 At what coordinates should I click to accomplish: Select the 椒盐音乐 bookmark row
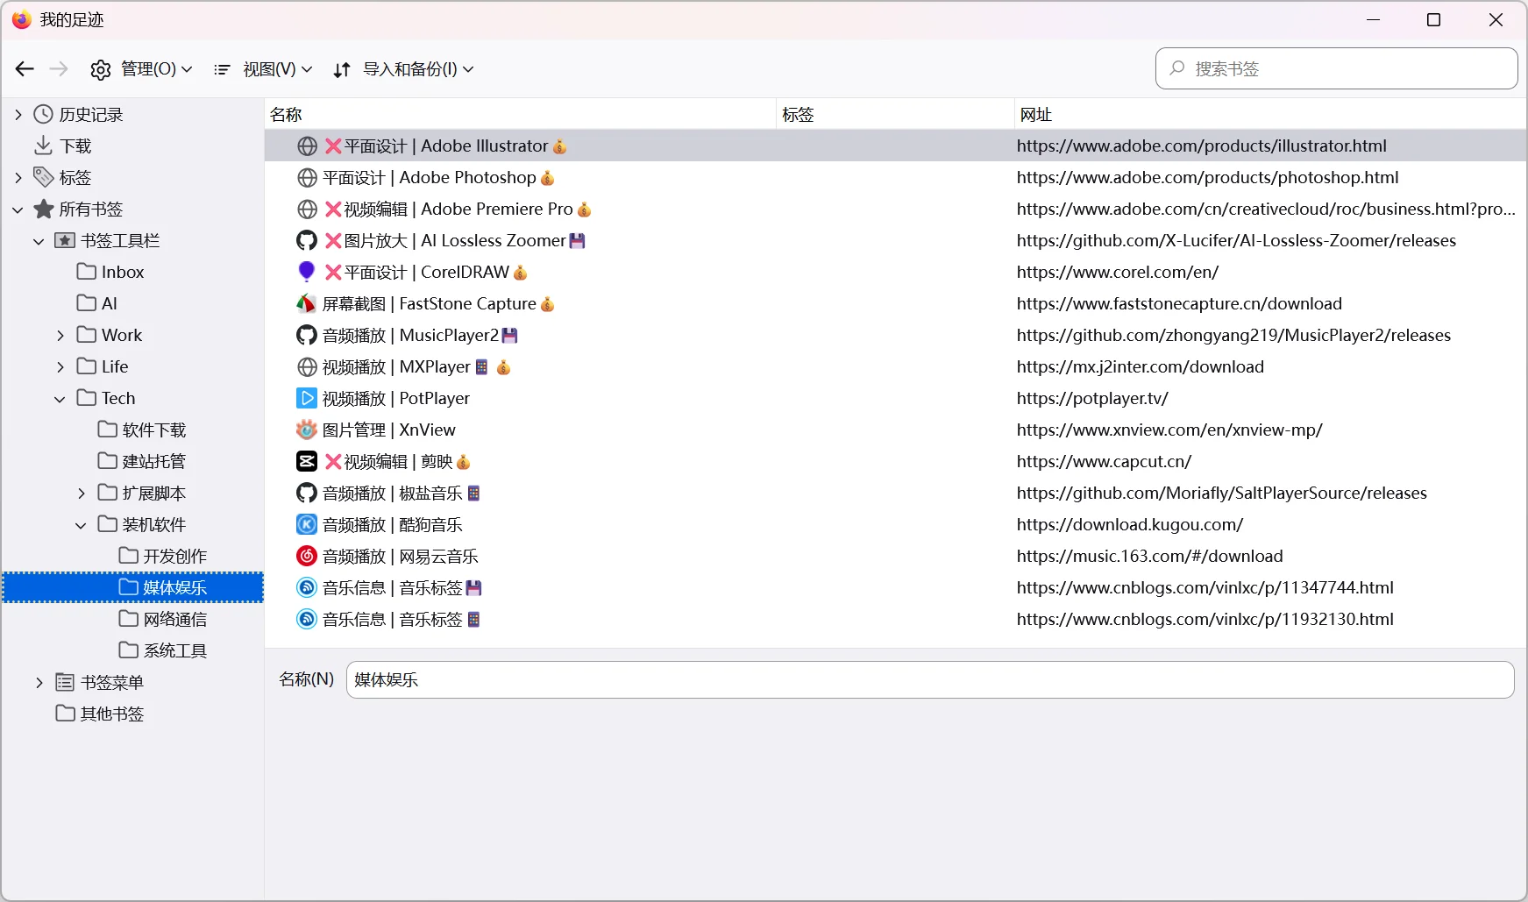[895, 494]
